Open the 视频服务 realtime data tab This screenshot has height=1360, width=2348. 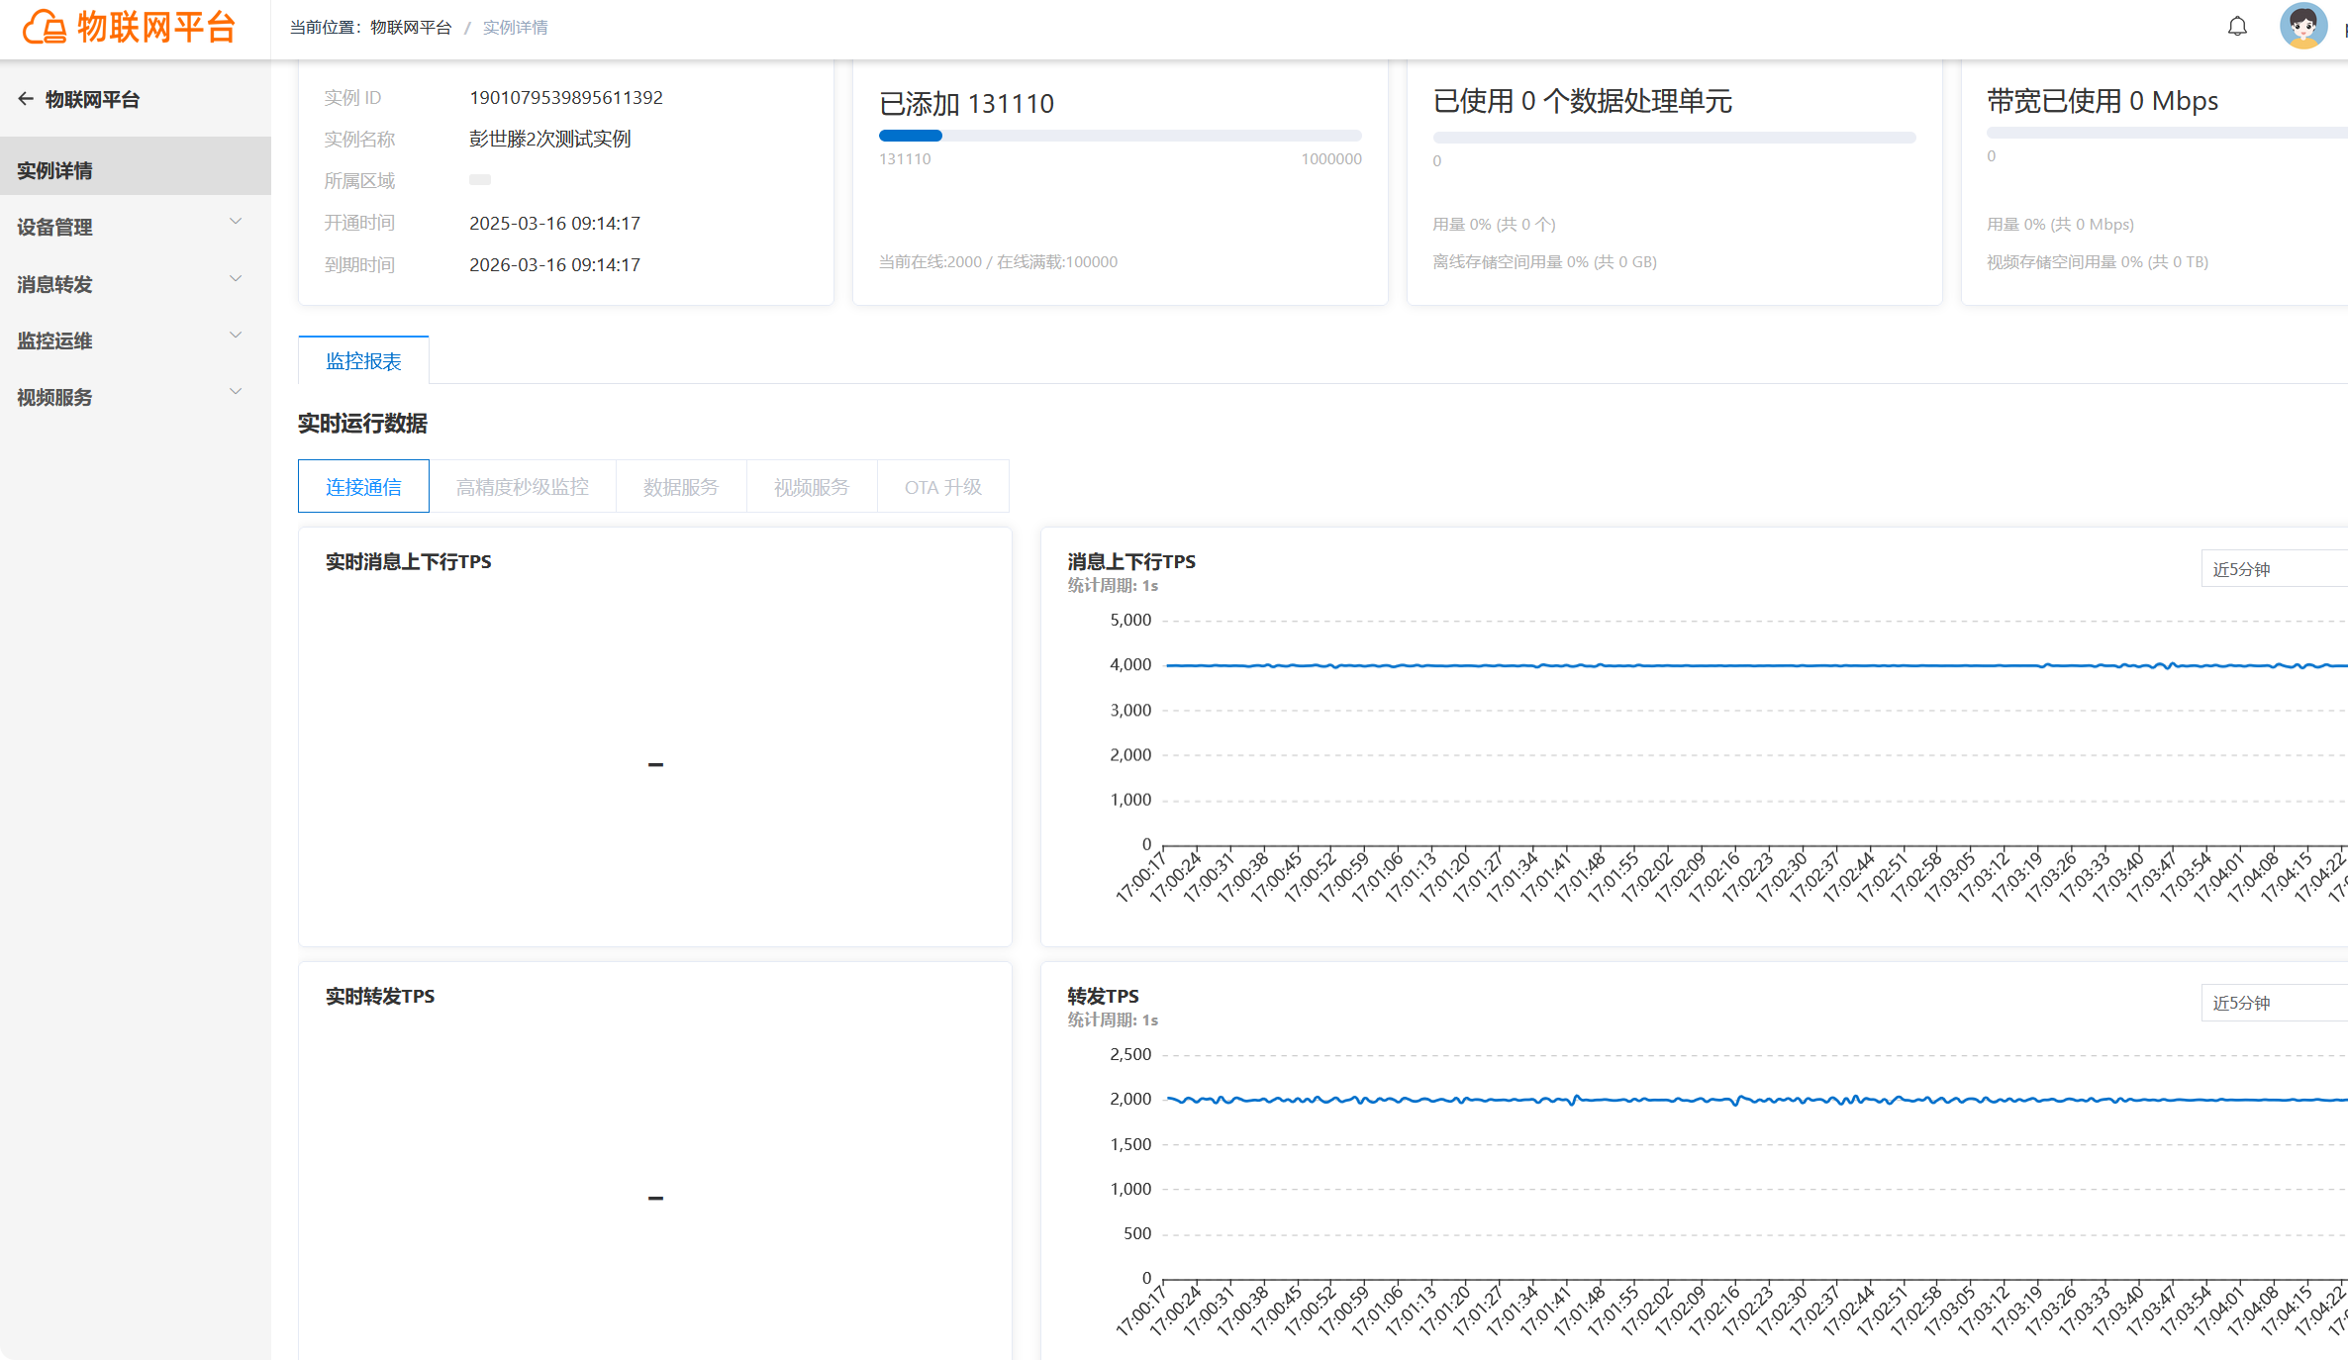[x=812, y=486]
